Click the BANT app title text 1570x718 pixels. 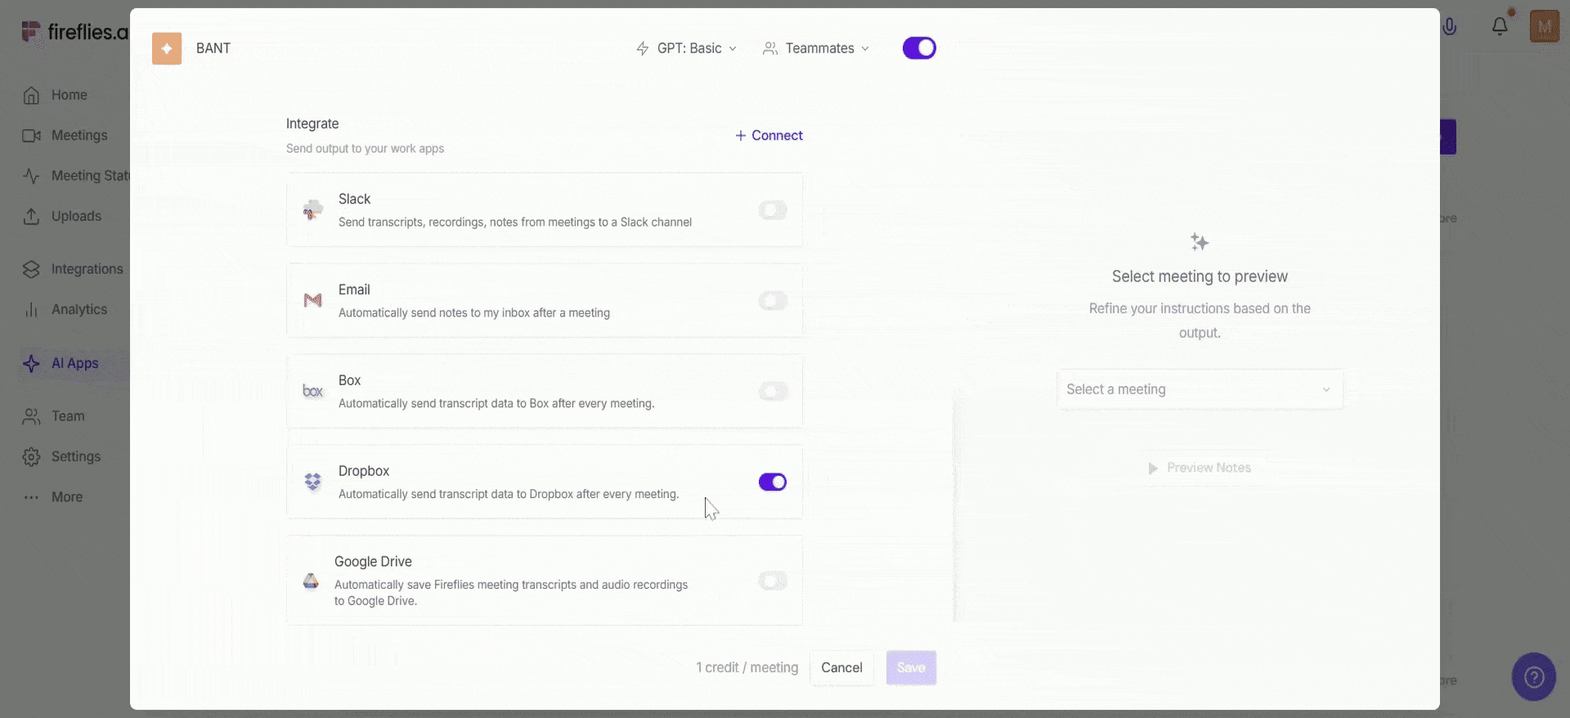[x=213, y=48]
